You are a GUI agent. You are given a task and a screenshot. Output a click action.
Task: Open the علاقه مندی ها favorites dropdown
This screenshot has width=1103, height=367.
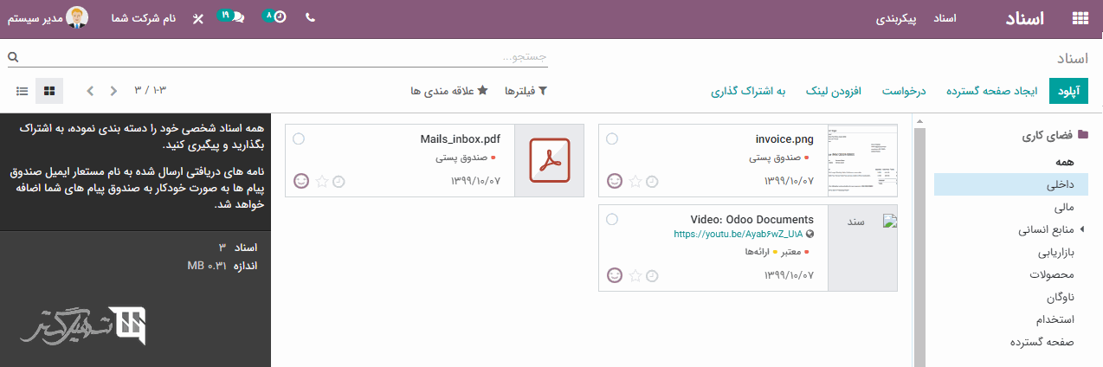449,90
